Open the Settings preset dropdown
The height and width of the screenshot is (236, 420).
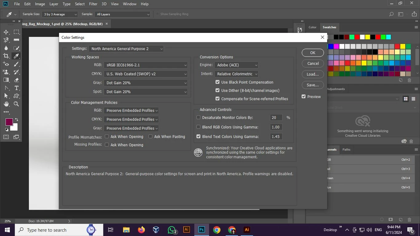click(126, 49)
